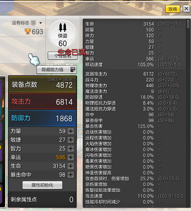Add a point to 力量 stat

click(x=71, y=131)
